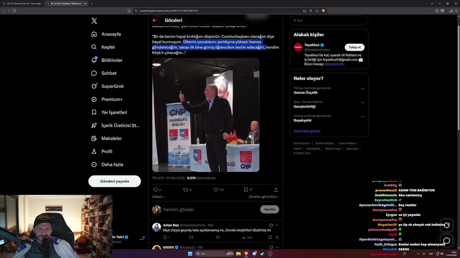Screen dimensions: 460x258
Task: Open Yer İşaretleri bookmarks
Action: (109, 112)
